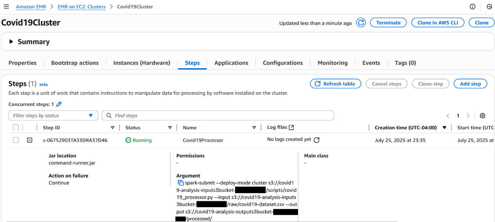Click the Add step button

tap(470, 84)
